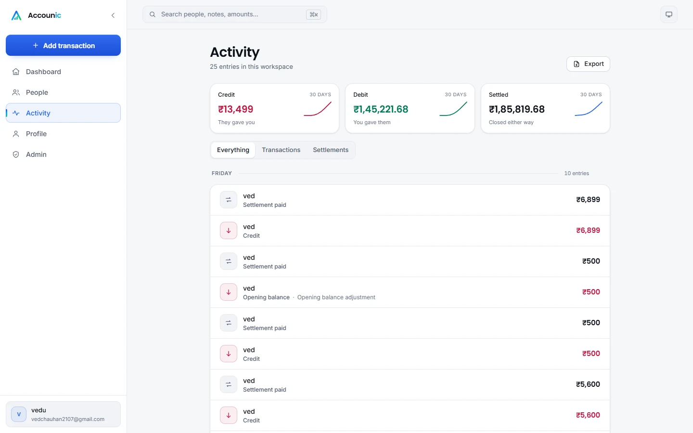Screen dimensions: 693x433
Task: Click settlement icon on ₹5,600 Settlement paid row
Action: coord(229,384)
